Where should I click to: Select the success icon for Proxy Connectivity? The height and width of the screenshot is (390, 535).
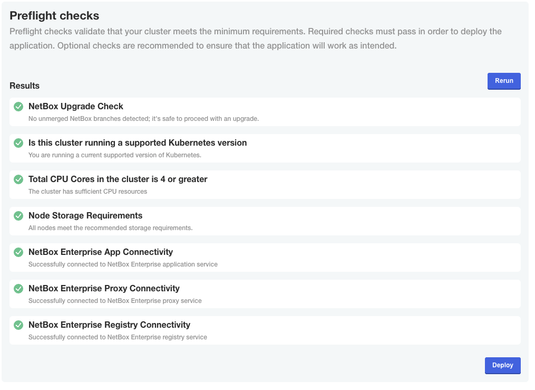pos(19,289)
